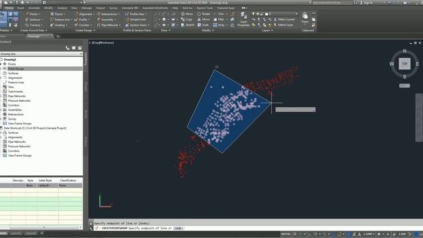Click the Classification column header
This screenshot has width=423, height=238.
pyautogui.click(x=68, y=180)
